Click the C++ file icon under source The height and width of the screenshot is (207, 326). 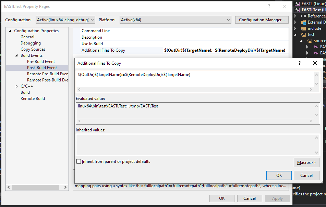click(316, 47)
